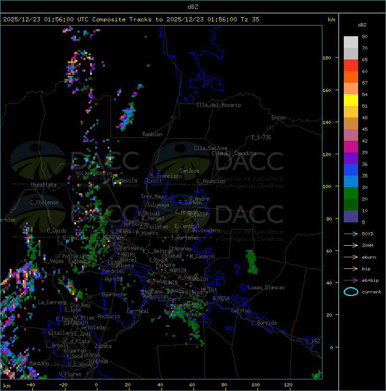Click the L_Dormida map label
This screenshot has width=386, height=391.
click(264, 323)
